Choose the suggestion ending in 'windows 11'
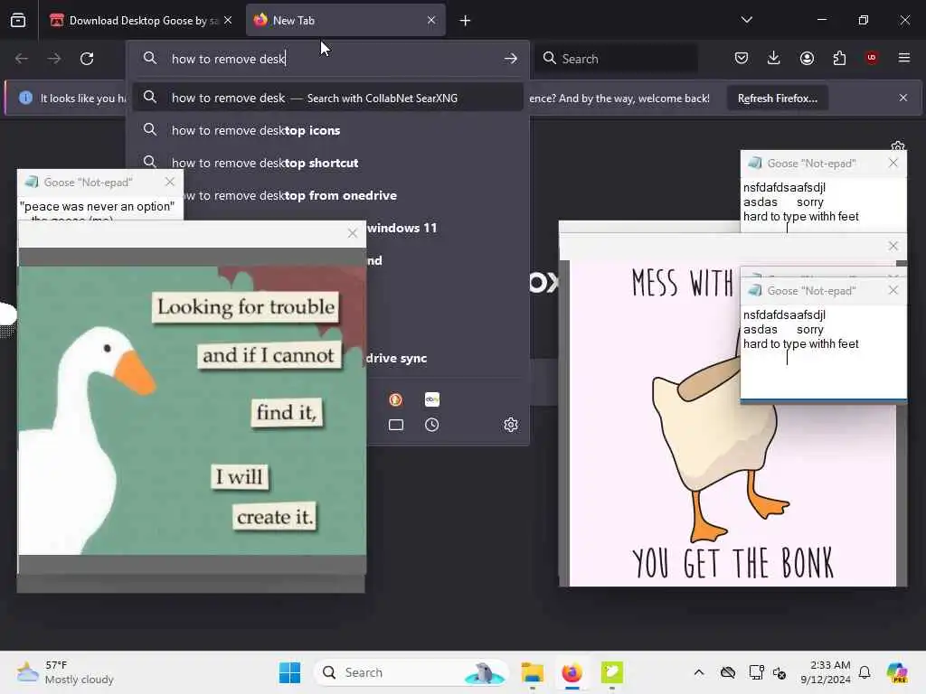Image resolution: width=926 pixels, height=694 pixels. (445, 228)
